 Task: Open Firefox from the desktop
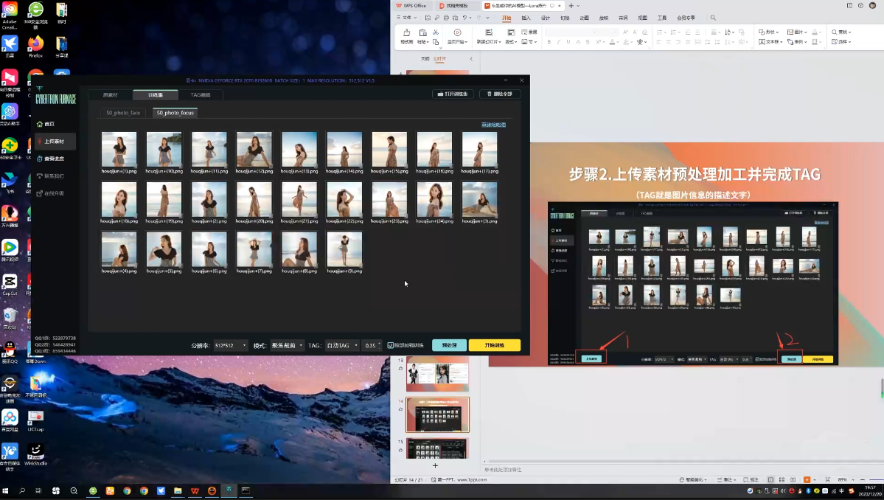click(x=35, y=46)
